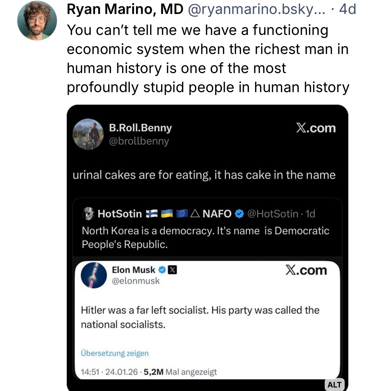371x391 pixels.
Task: Open the 4d post timestamp
Action: pyautogui.click(x=348, y=10)
